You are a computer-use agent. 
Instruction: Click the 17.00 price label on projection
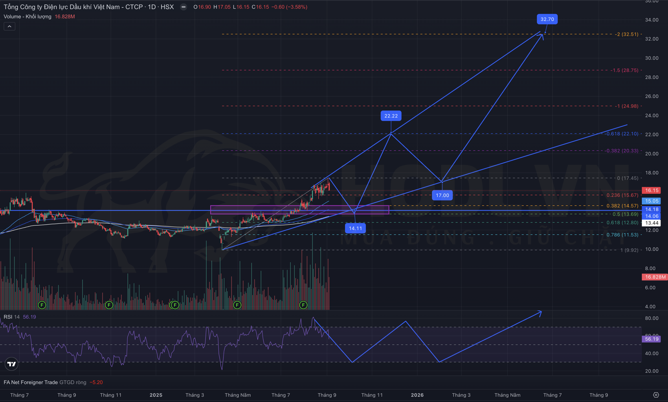click(x=442, y=195)
